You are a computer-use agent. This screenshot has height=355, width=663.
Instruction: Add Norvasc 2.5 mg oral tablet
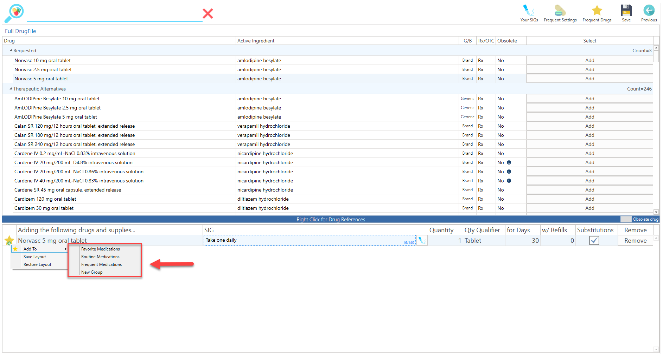coord(589,69)
